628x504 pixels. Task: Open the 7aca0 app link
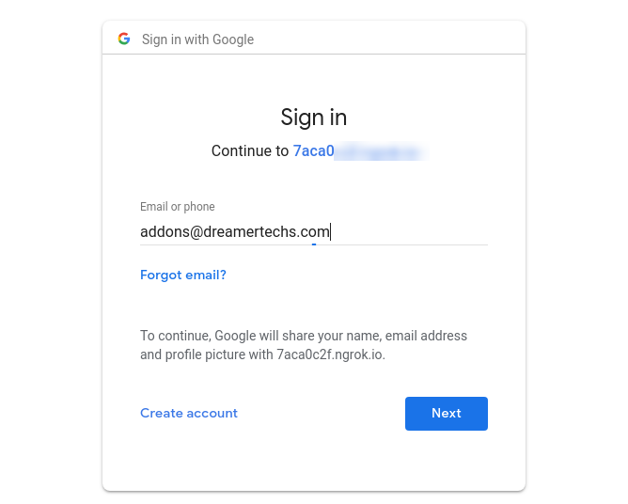[314, 151]
